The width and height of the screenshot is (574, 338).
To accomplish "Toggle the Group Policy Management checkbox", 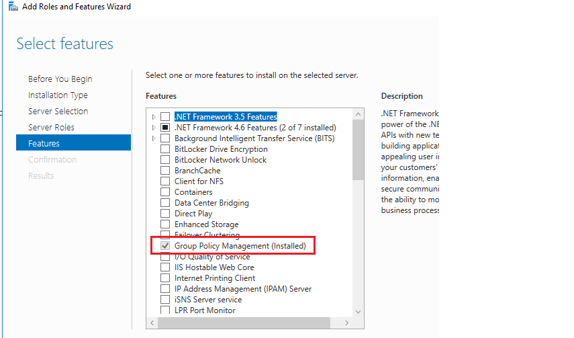I will click(x=165, y=246).
